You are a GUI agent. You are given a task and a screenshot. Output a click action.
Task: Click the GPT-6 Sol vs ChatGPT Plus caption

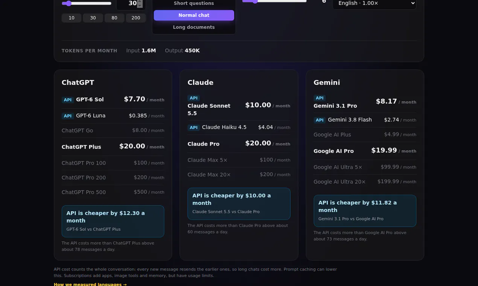click(x=93, y=230)
